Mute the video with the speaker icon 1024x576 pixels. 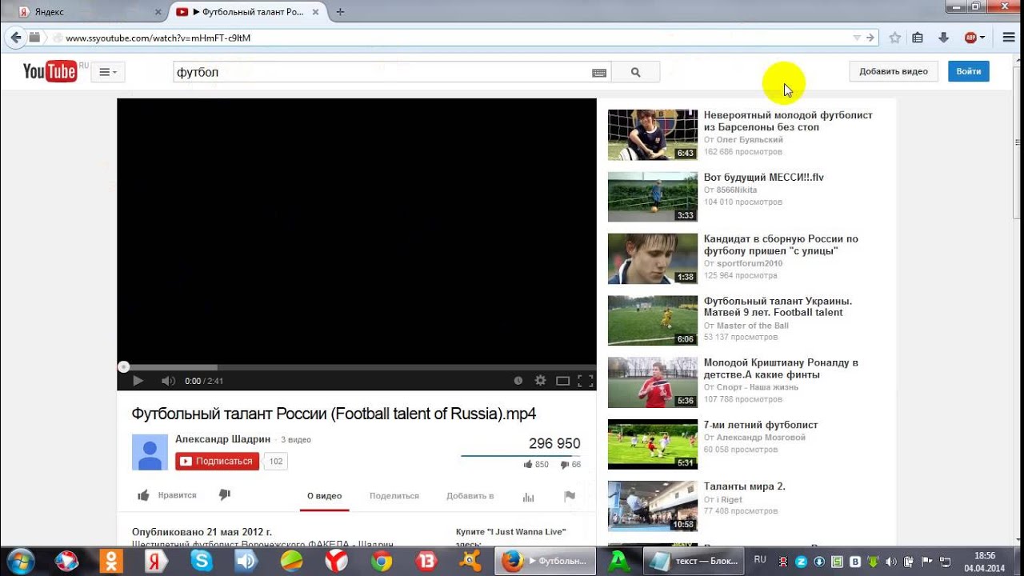pos(168,381)
